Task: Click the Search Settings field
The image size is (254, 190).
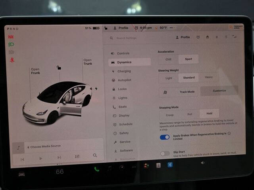Action: (126, 38)
